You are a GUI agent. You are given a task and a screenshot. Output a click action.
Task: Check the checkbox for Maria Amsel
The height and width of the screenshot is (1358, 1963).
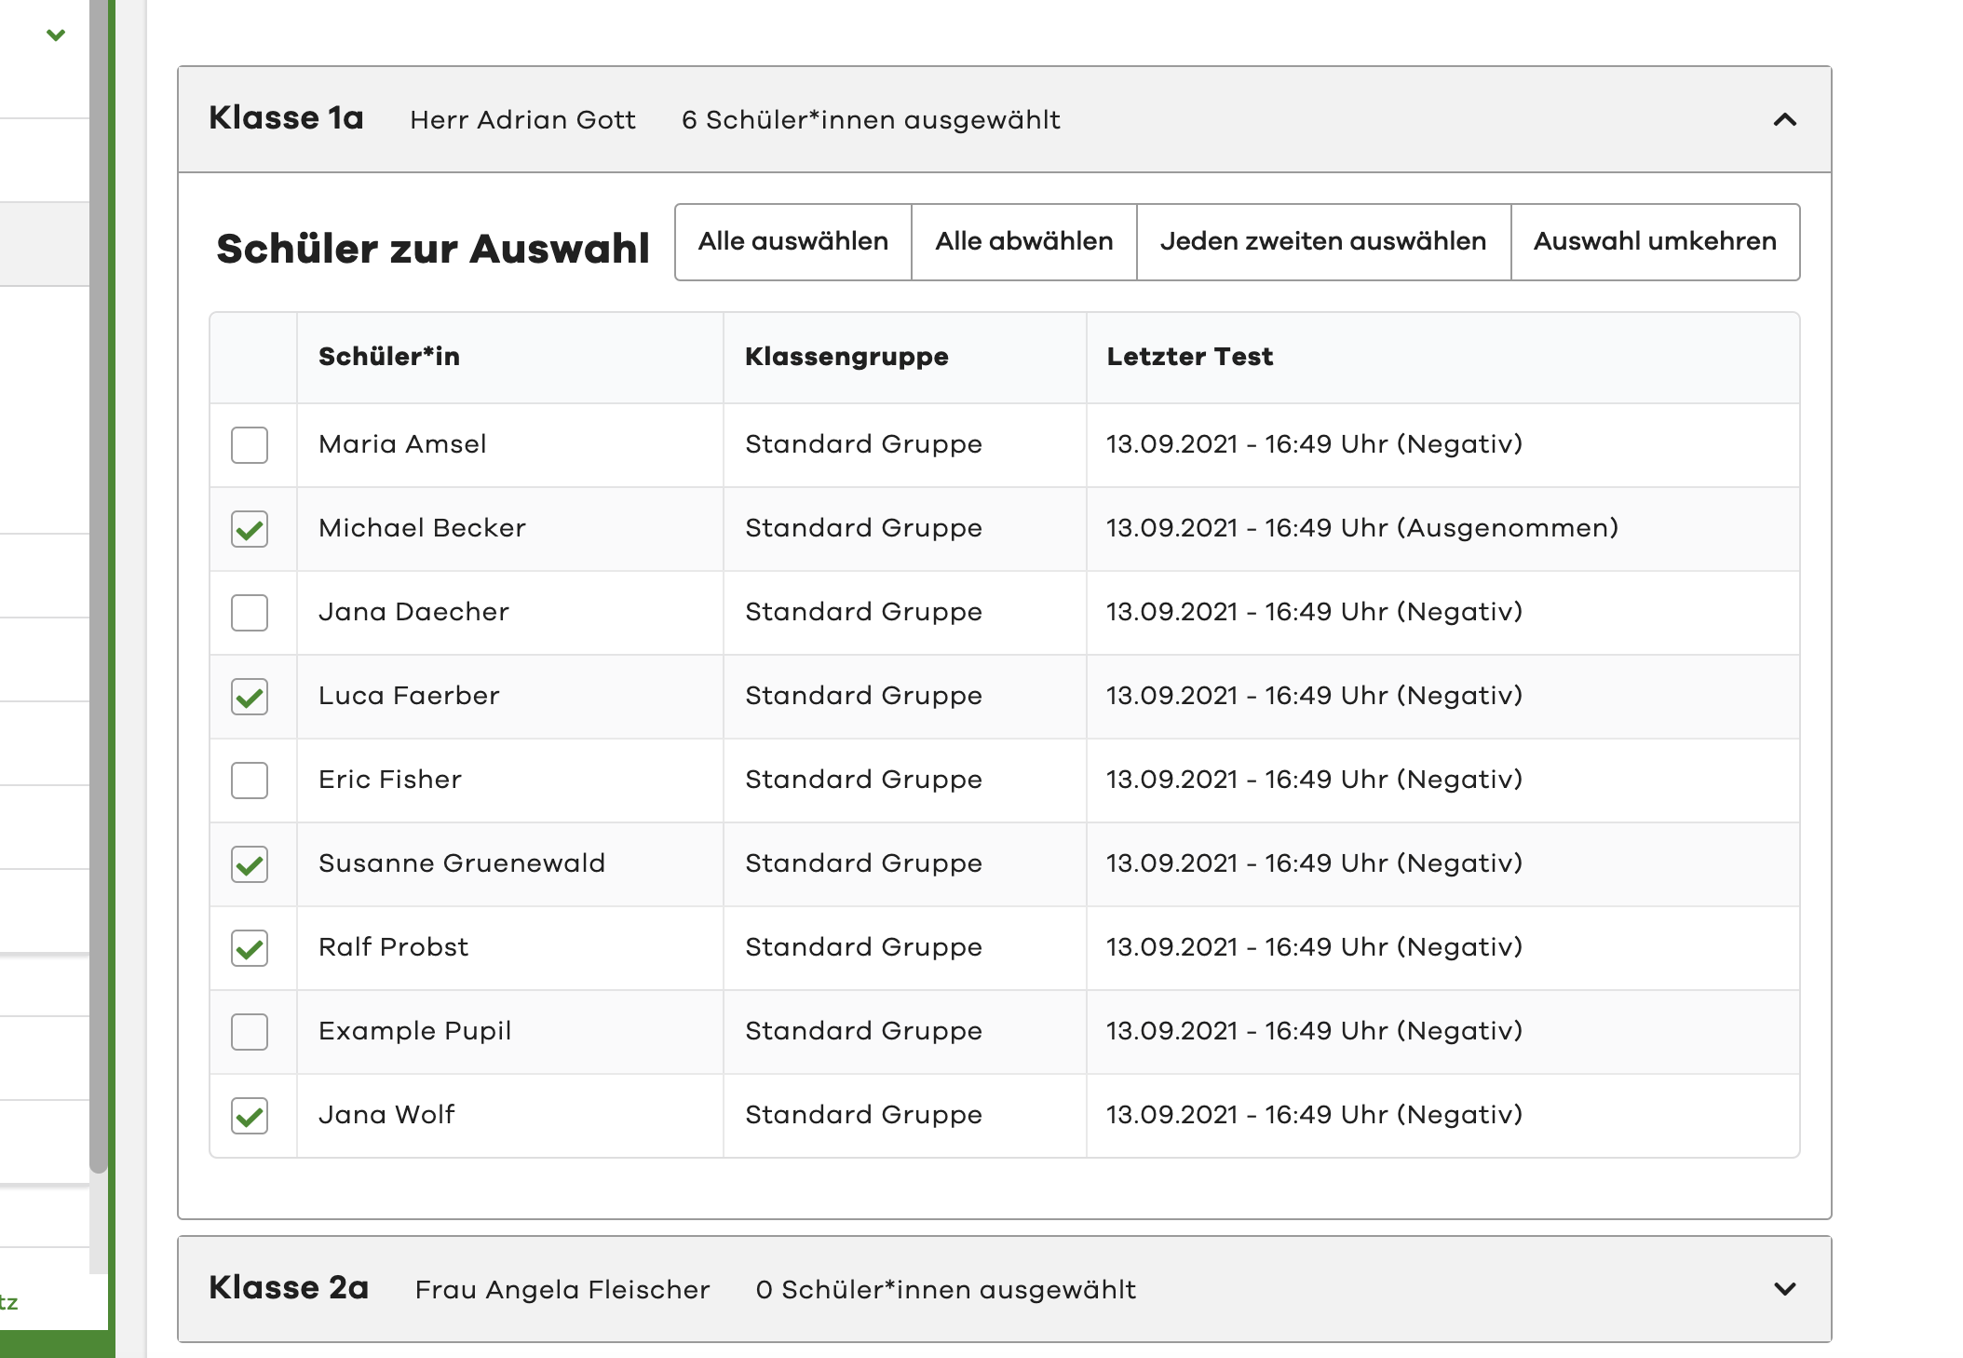(x=249, y=444)
